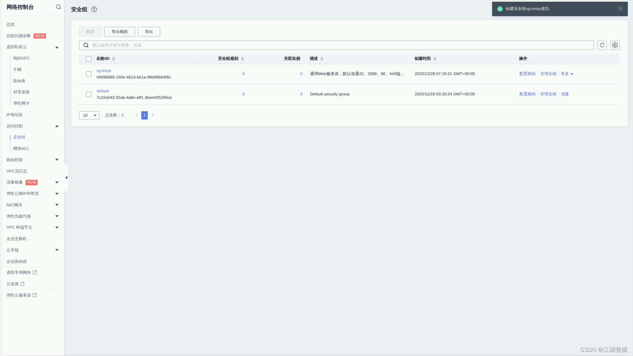633x356 pixels.
Task: Navigate to 我的VPC
Action: click(21, 58)
